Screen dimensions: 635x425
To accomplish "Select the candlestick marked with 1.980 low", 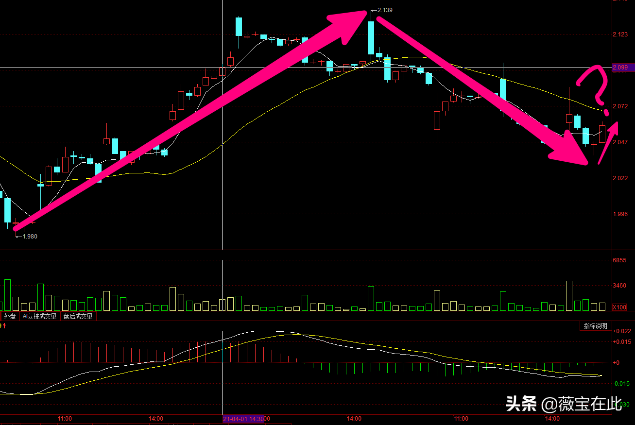I will [x=16, y=223].
